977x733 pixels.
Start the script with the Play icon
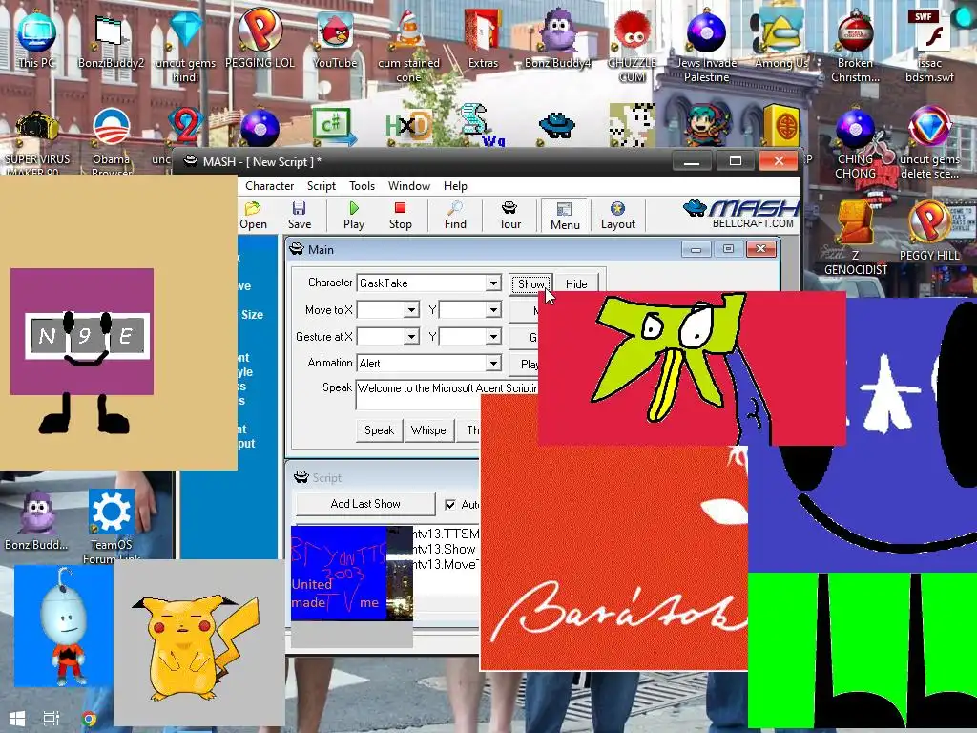click(354, 215)
